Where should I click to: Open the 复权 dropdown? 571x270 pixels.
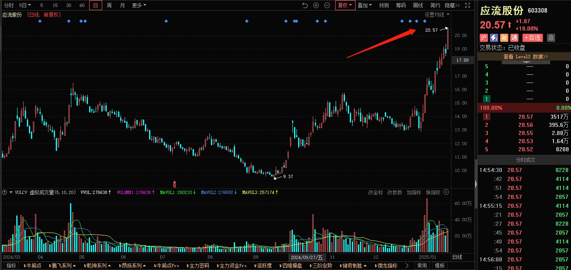tap(345, 5)
